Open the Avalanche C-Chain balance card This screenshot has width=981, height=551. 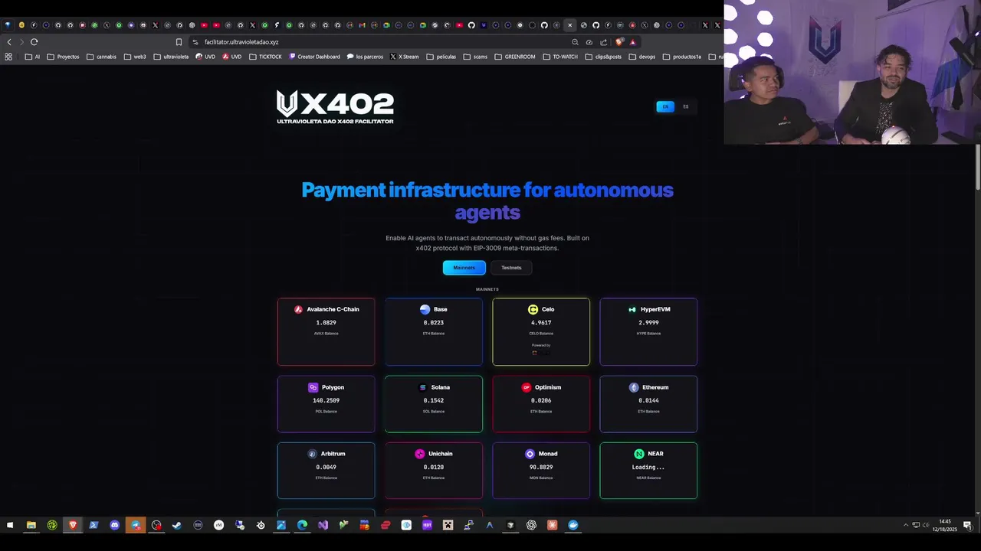326,331
